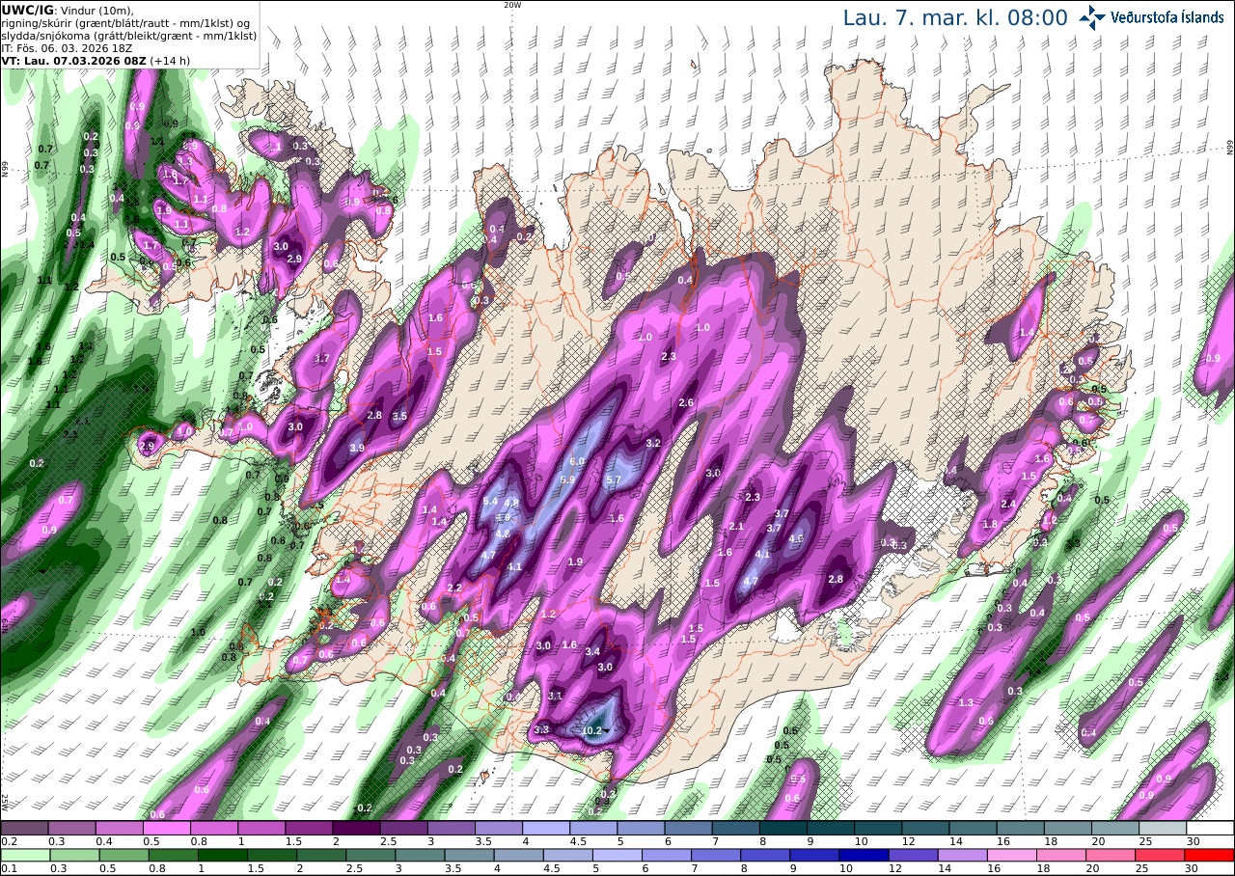This screenshot has width=1235, height=876.
Task: Pick the dusky purple 0.2 snow scale swatch
Action: point(24,827)
